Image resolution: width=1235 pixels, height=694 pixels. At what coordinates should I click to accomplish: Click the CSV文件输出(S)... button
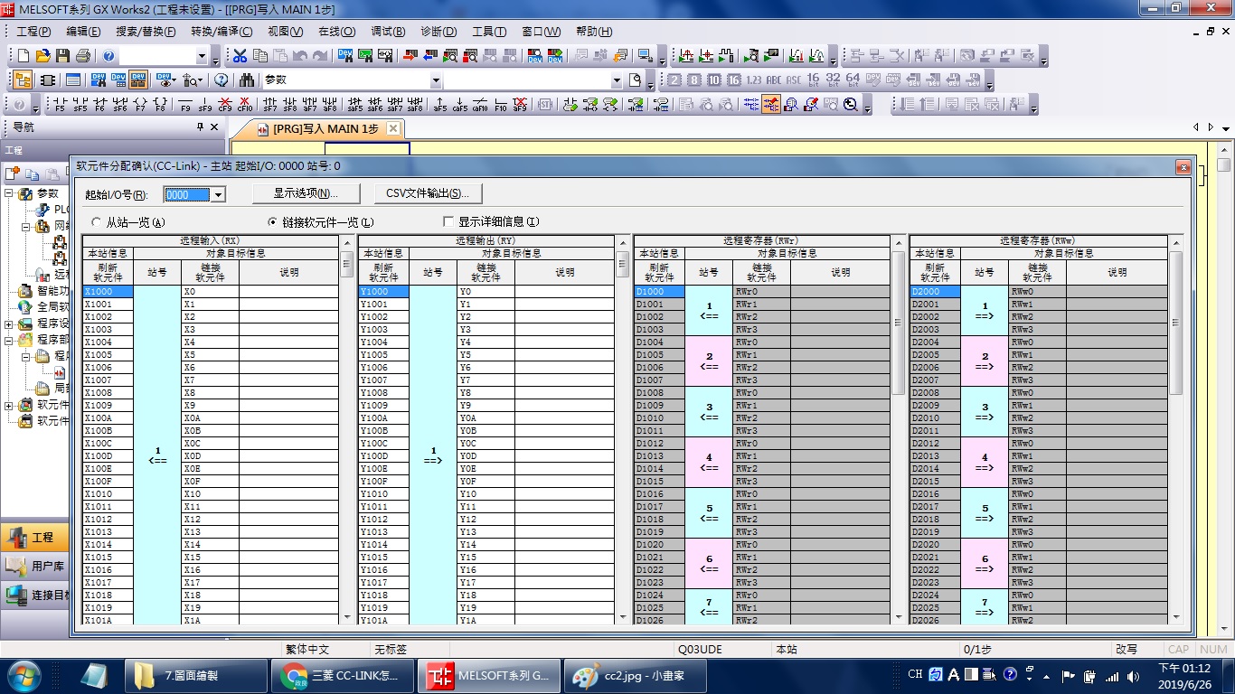click(428, 193)
